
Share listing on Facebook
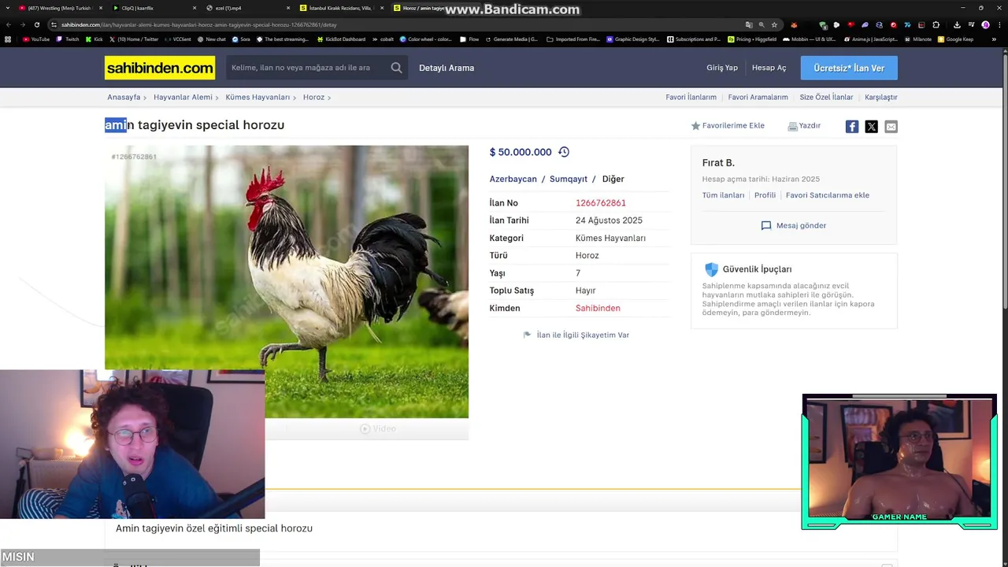tap(852, 127)
